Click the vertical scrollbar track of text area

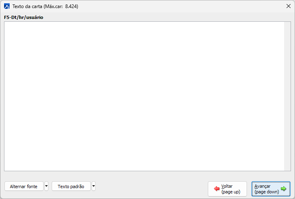pos(287,96)
